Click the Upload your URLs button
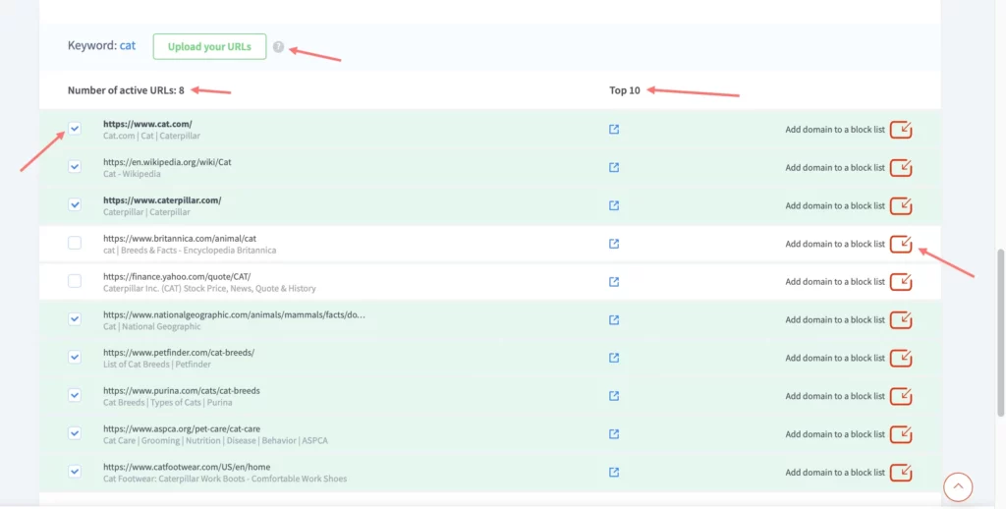This screenshot has width=1006, height=509. coord(210,47)
